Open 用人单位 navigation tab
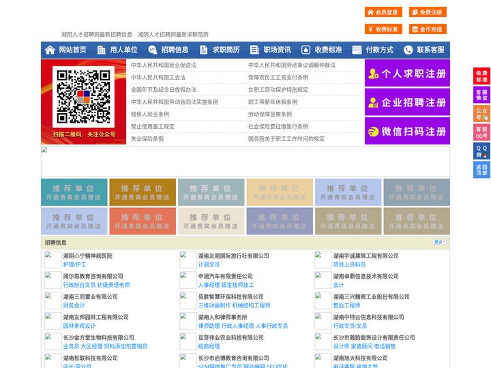491x368 pixels. coord(118,50)
